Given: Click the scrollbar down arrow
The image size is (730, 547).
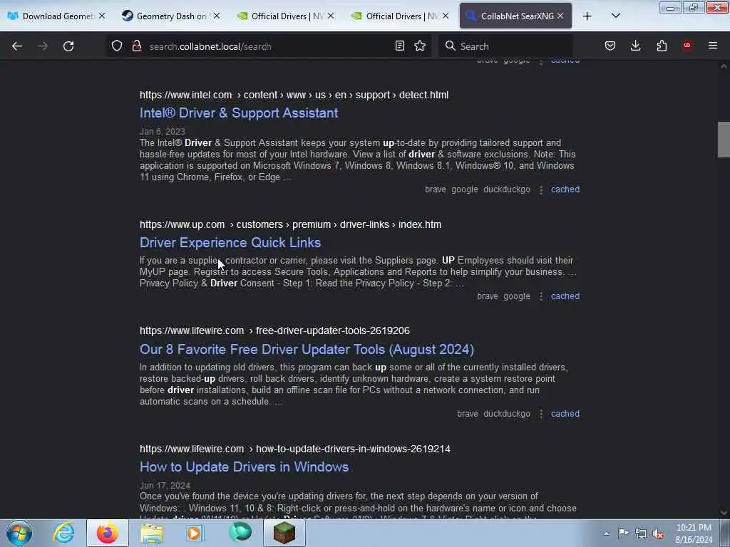Looking at the screenshot, I should [724, 513].
